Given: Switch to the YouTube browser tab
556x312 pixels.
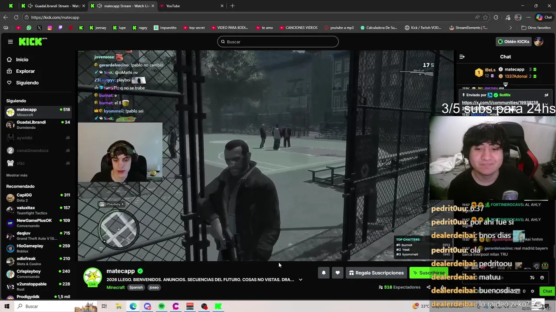Looking at the screenshot, I should pos(191,6).
